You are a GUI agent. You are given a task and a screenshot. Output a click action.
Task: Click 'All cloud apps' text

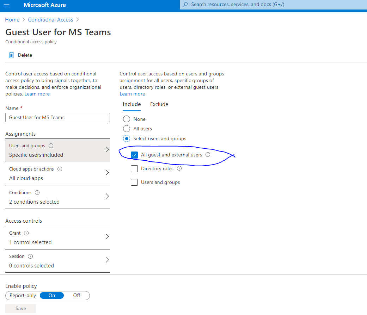pyautogui.click(x=26, y=178)
